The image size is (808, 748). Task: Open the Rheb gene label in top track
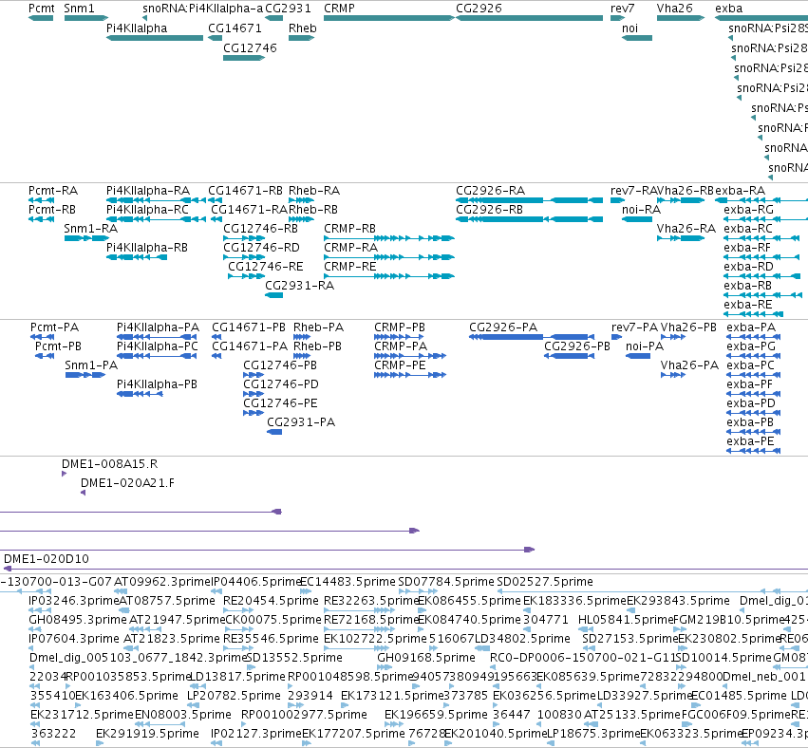[303, 28]
